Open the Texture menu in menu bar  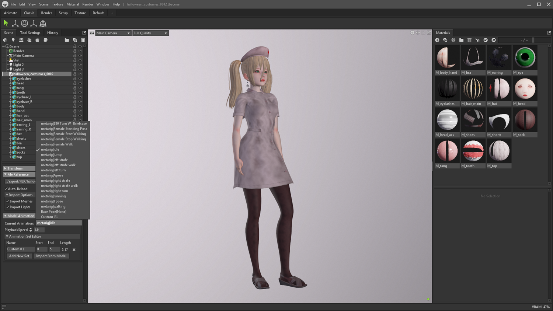58,4
